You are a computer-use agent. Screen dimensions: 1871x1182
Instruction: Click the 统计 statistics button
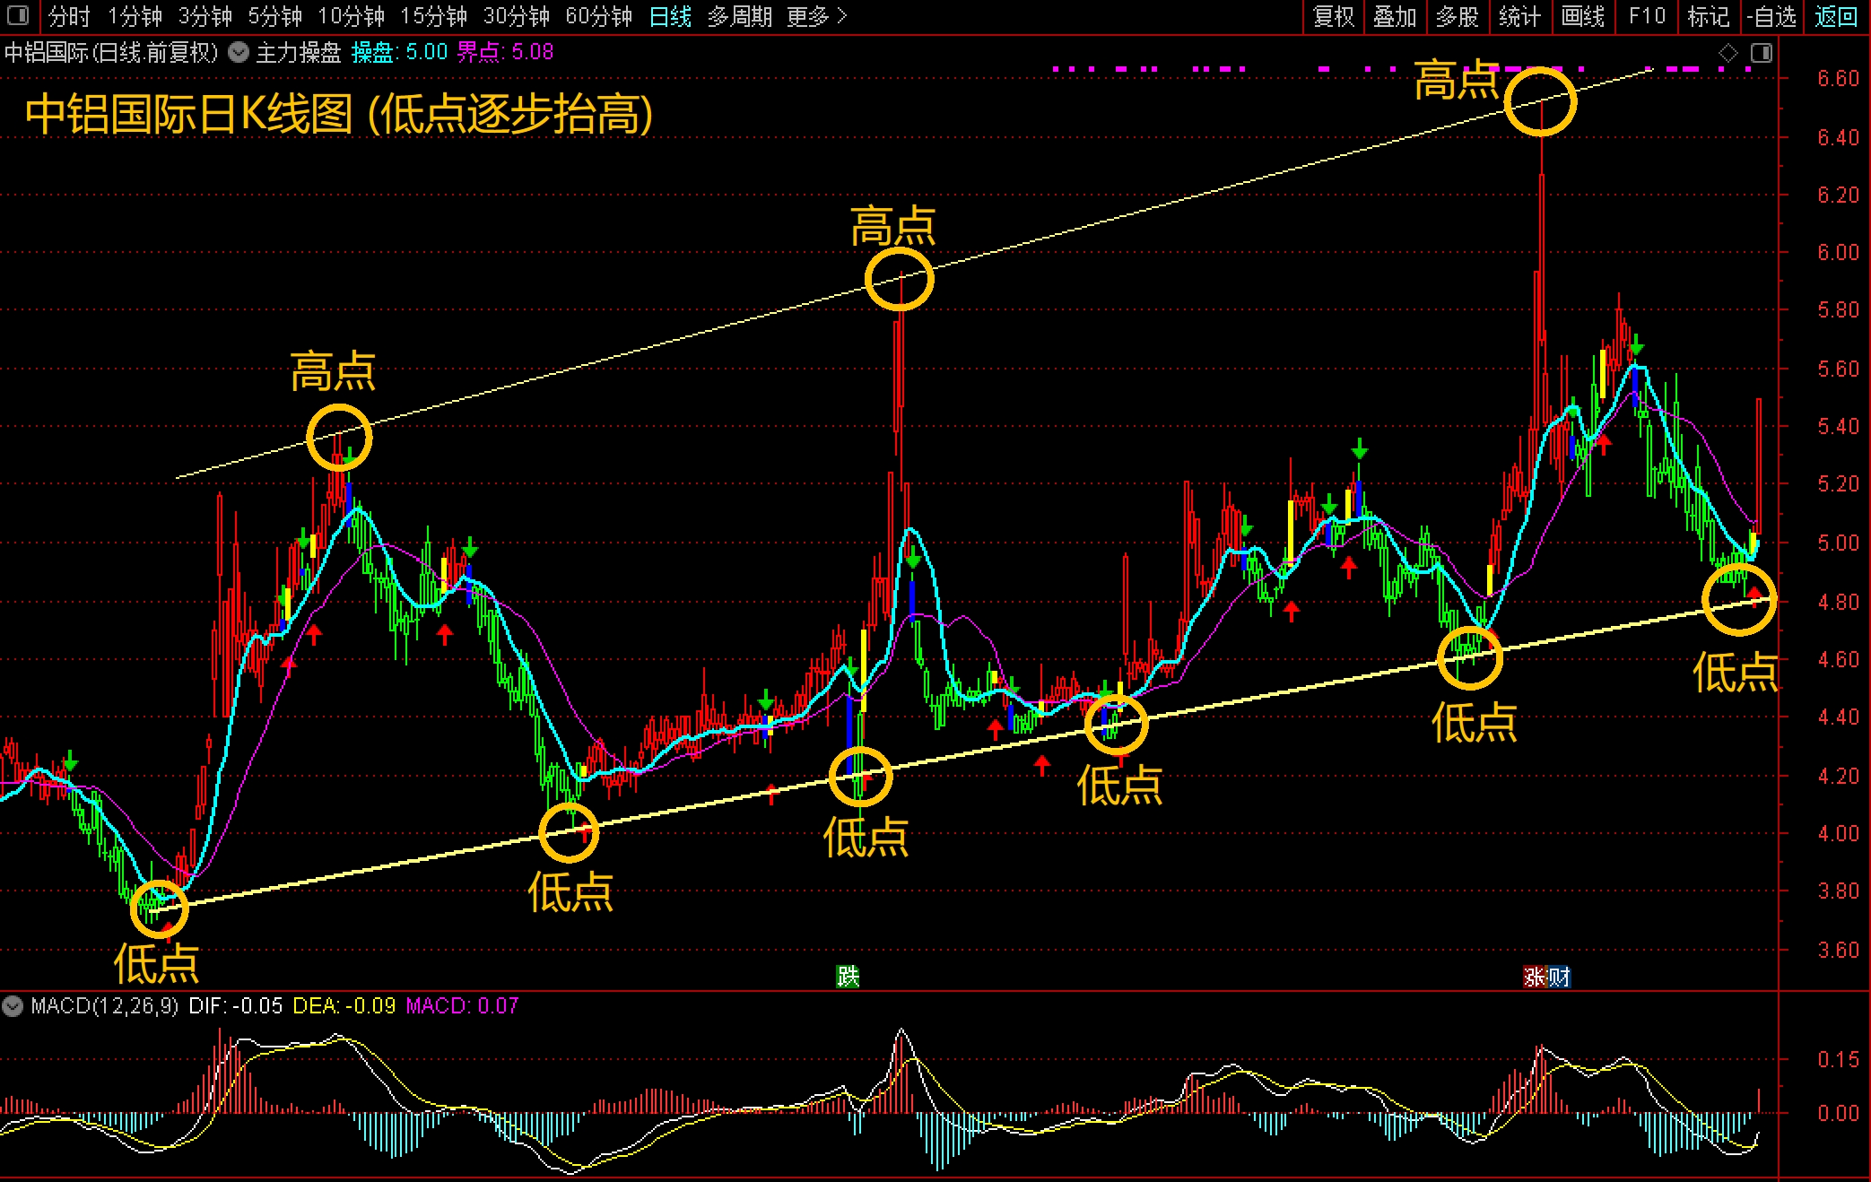[x=1519, y=16]
